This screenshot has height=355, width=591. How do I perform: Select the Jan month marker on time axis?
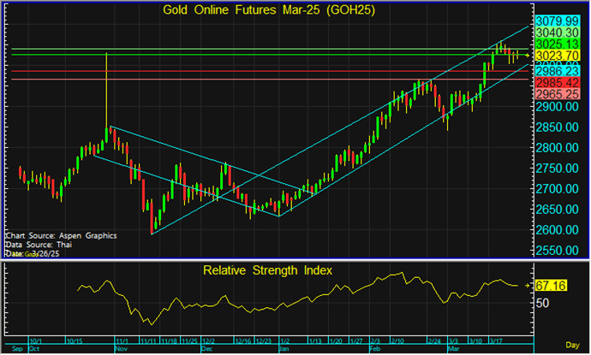284,349
